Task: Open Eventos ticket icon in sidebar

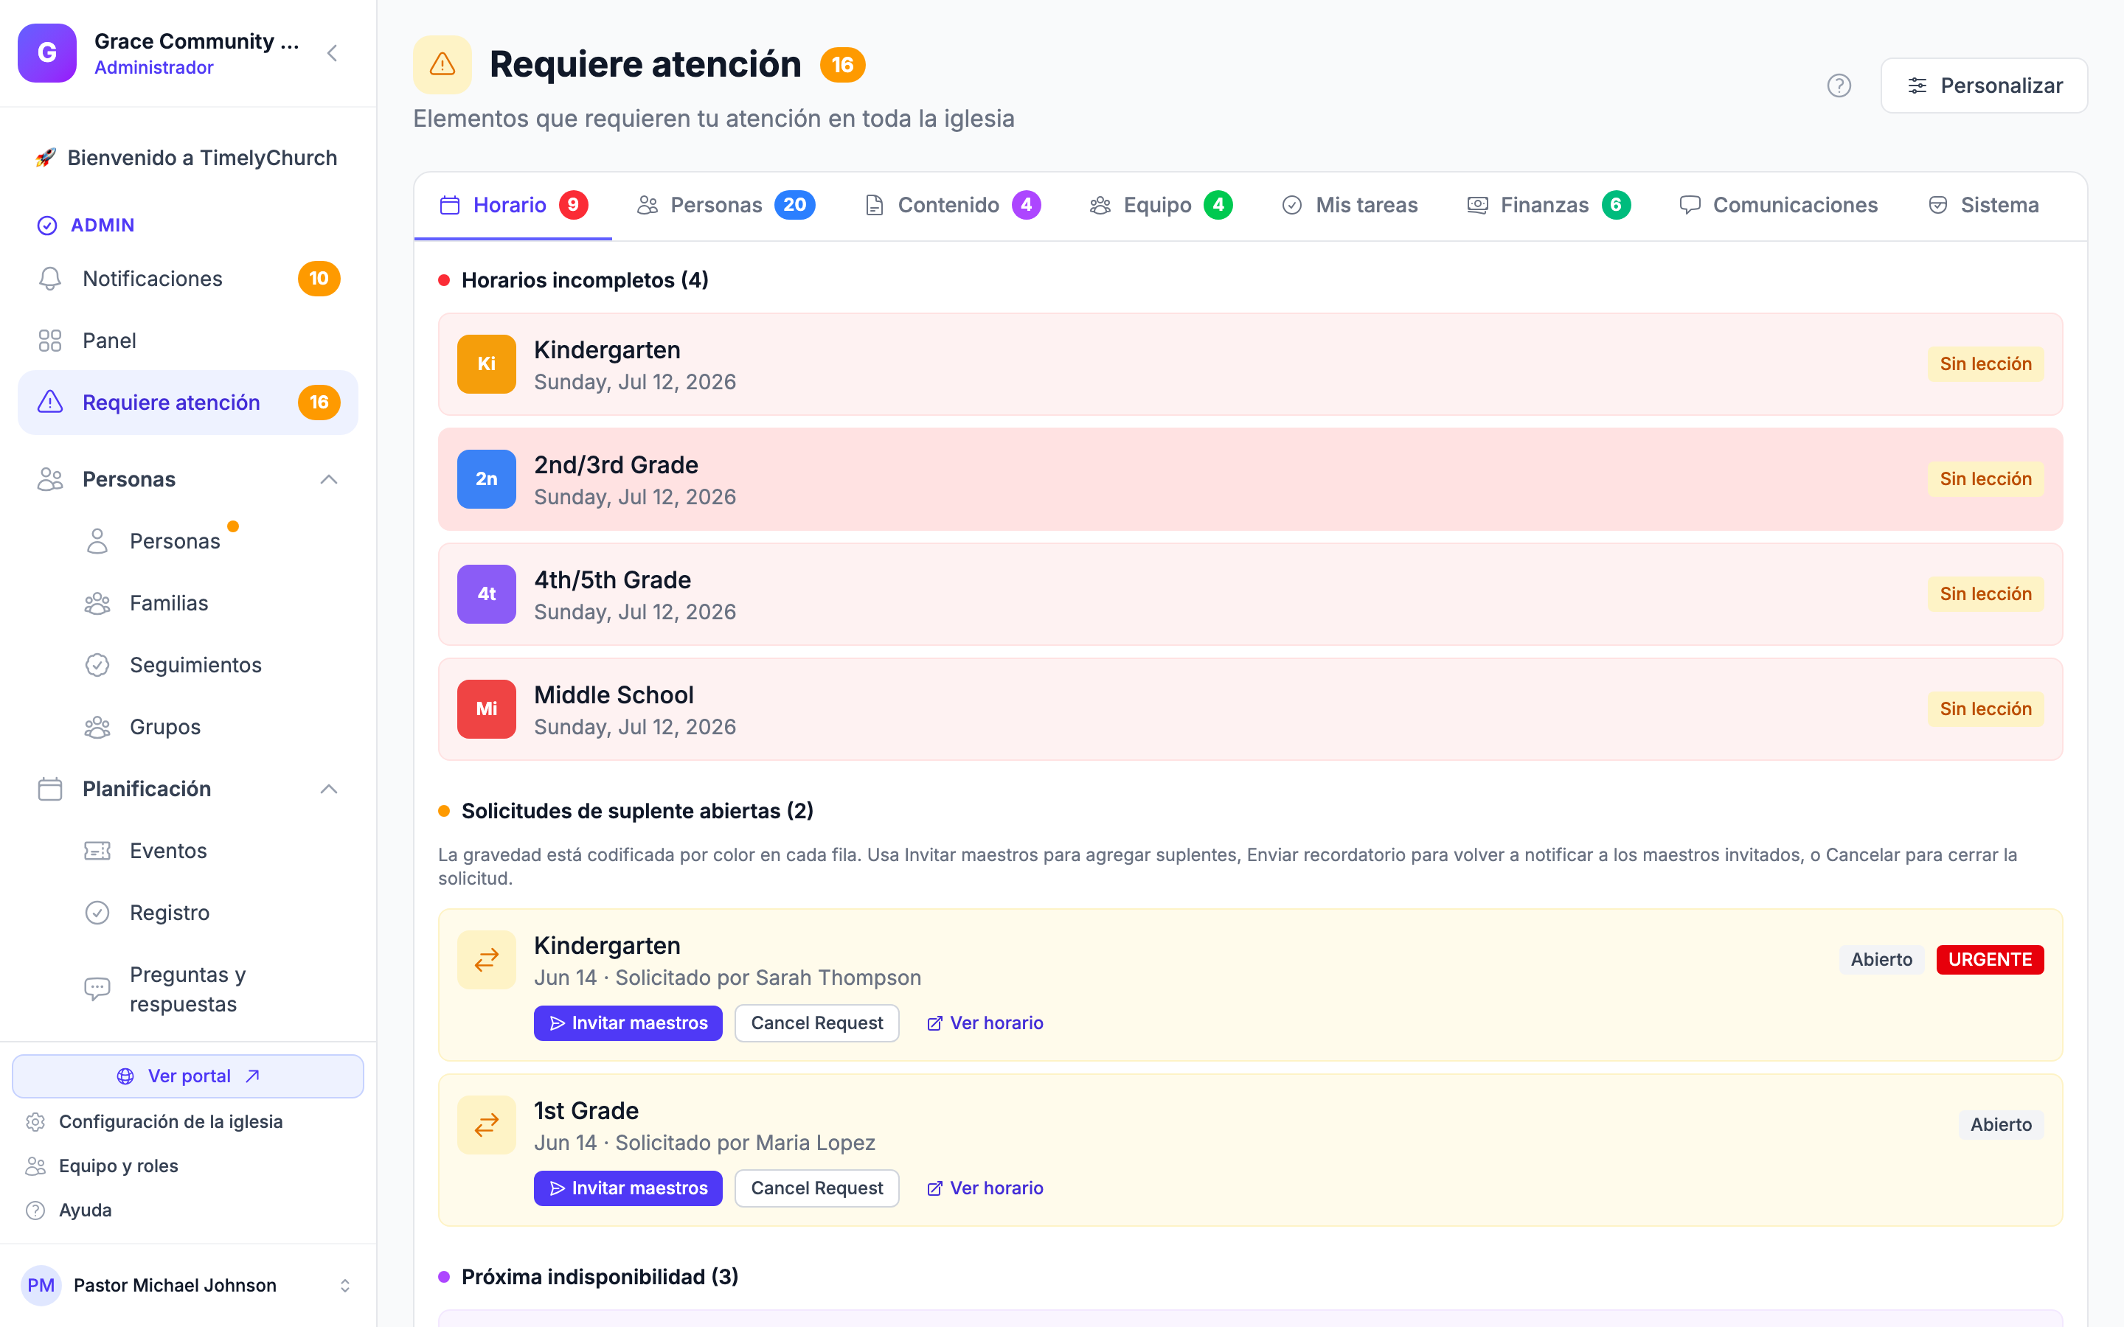Action: tap(97, 851)
